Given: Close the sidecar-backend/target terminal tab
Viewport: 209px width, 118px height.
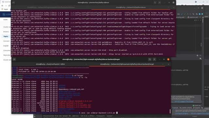Looking at the screenshot, I should tap(163, 64).
